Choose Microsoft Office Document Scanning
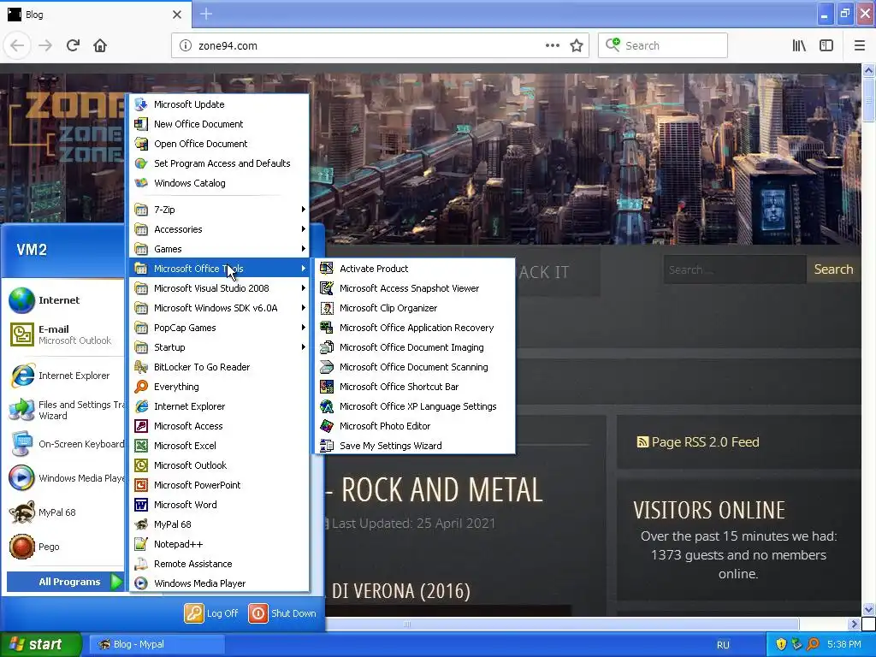 click(x=415, y=367)
